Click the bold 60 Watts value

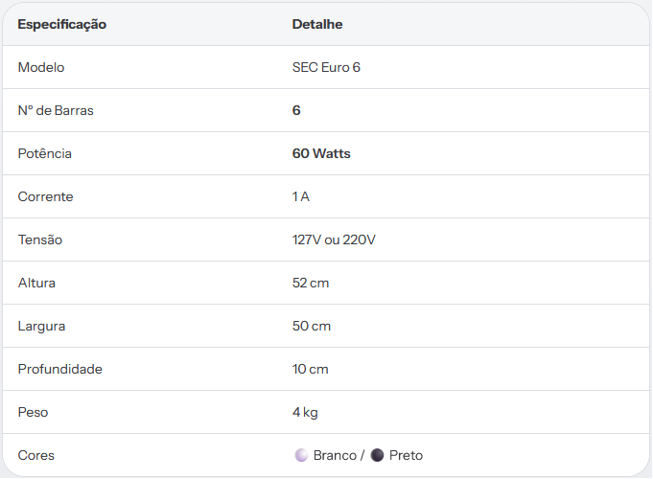[321, 153]
